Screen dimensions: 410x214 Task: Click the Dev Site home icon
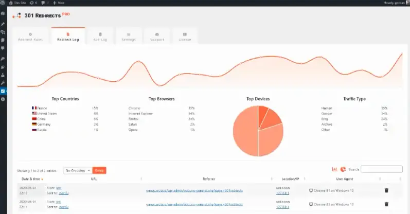tap(11, 3)
